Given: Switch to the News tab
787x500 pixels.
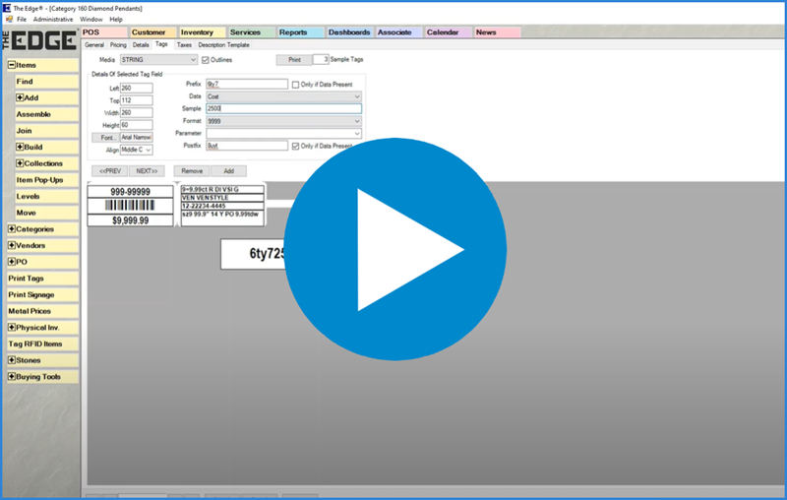Looking at the screenshot, I should tap(497, 32).
